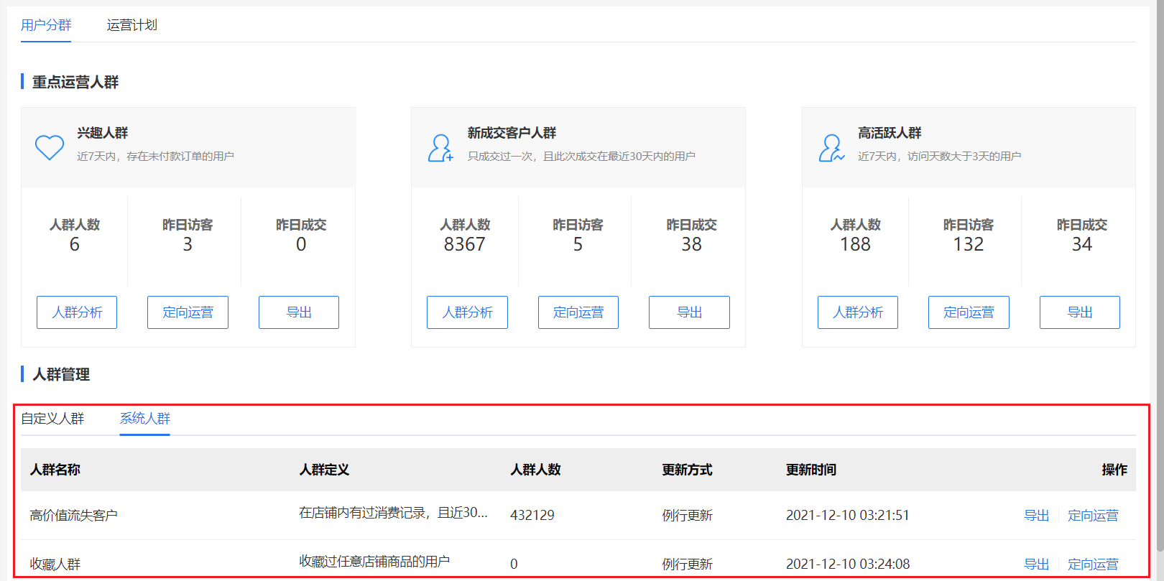Click 例行更新 in the 高价值流失客户 row
This screenshot has width=1164, height=581.
pyautogui.click(x=688, y=516)
